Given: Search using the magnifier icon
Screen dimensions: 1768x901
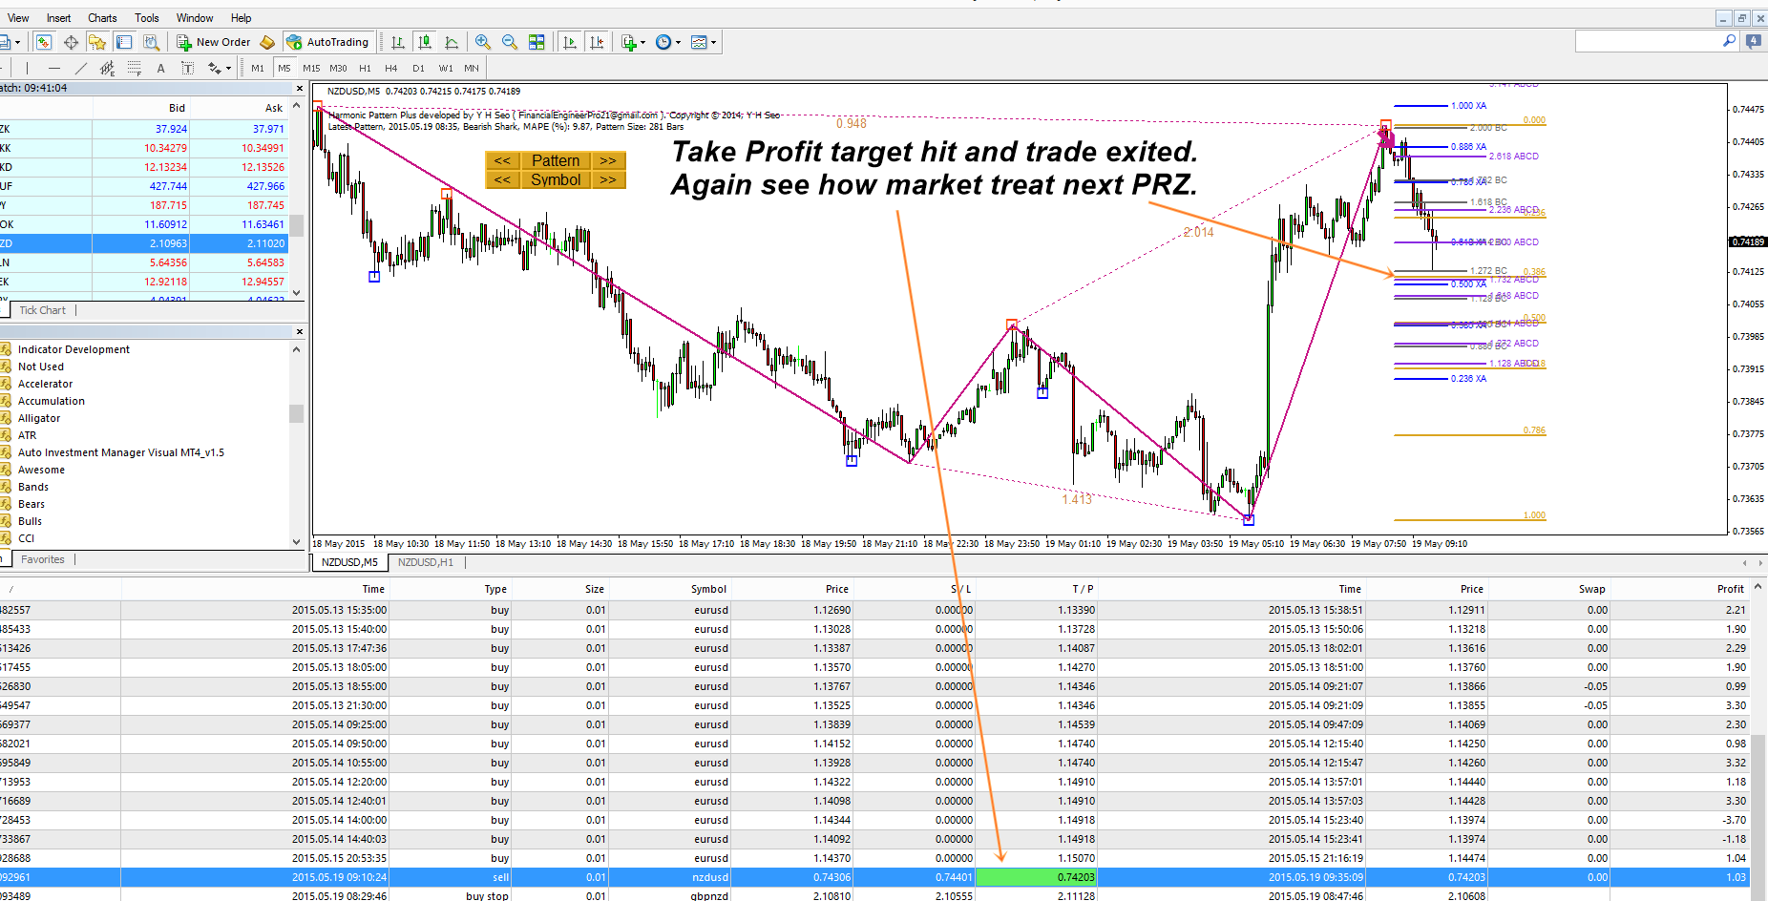Looking at the screenshot, I should 1729,41.
